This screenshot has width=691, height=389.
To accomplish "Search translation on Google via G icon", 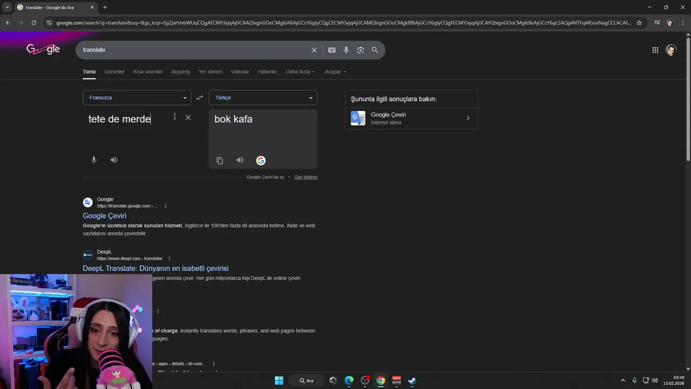I will click(261, 160).
